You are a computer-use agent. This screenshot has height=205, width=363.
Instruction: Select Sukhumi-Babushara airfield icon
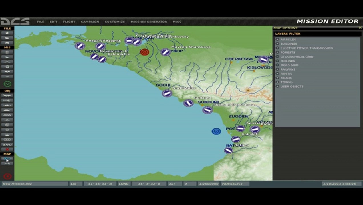tap(207, 110)
